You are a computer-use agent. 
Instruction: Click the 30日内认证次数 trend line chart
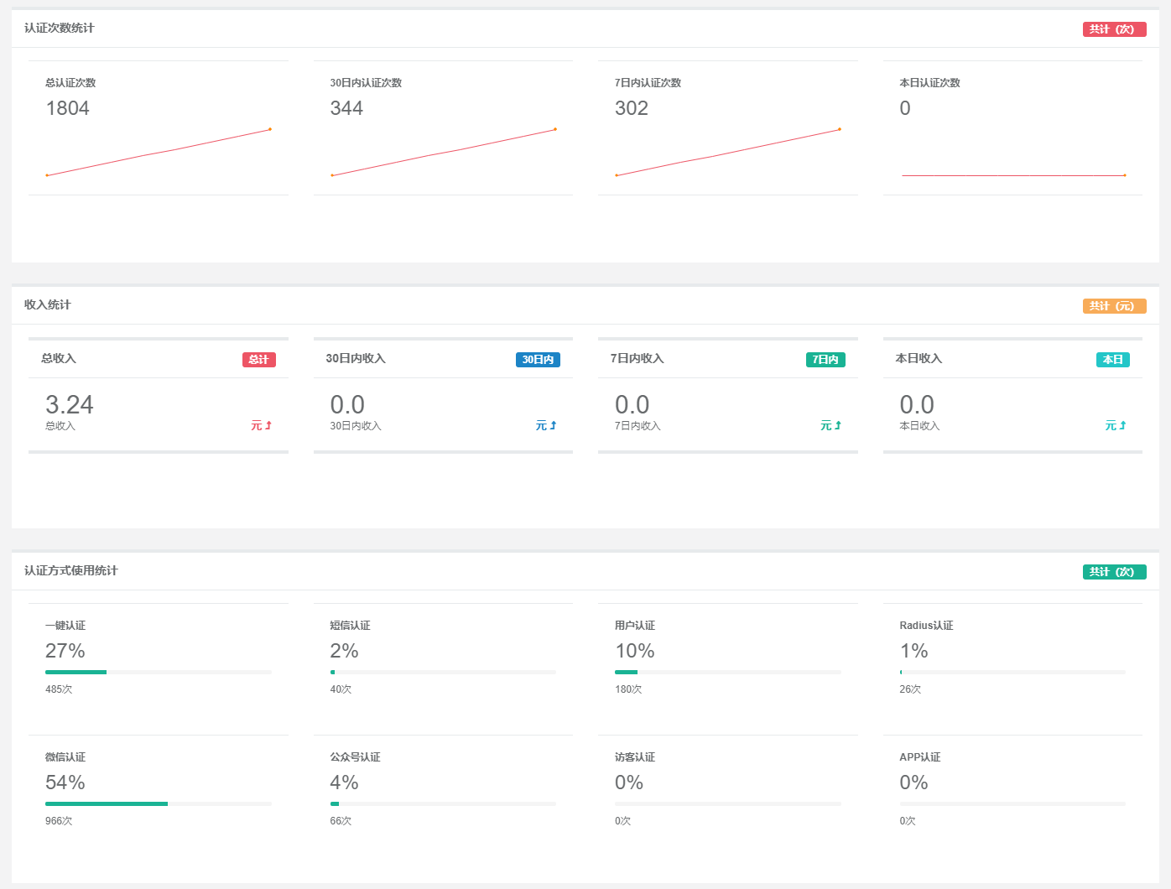click(x=443, y=152)
